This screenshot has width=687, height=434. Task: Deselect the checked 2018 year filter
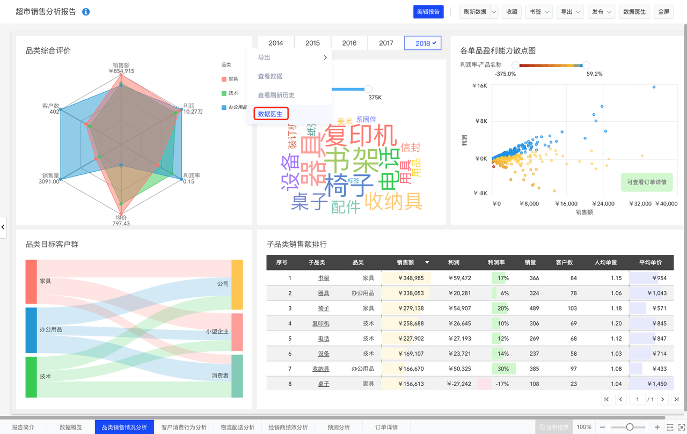pyautogui.click(x=423, y=43)
